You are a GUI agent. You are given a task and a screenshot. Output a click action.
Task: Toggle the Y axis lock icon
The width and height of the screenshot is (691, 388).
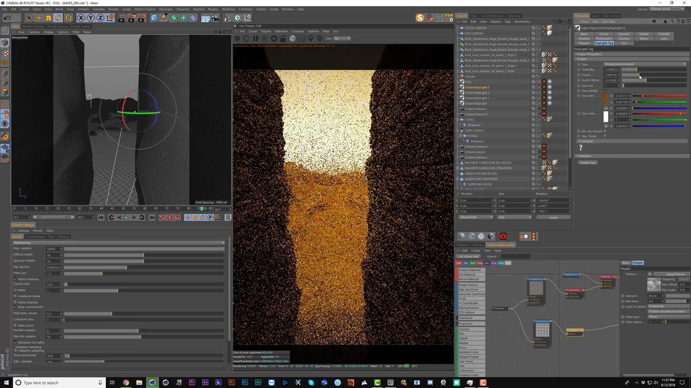[x=91, y=18]
